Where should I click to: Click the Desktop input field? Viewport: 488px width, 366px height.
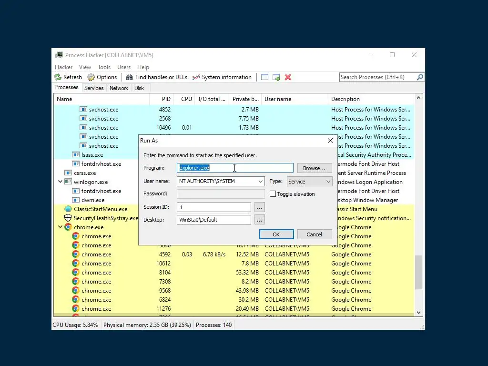pyautogui.click(x=214, y=220)
